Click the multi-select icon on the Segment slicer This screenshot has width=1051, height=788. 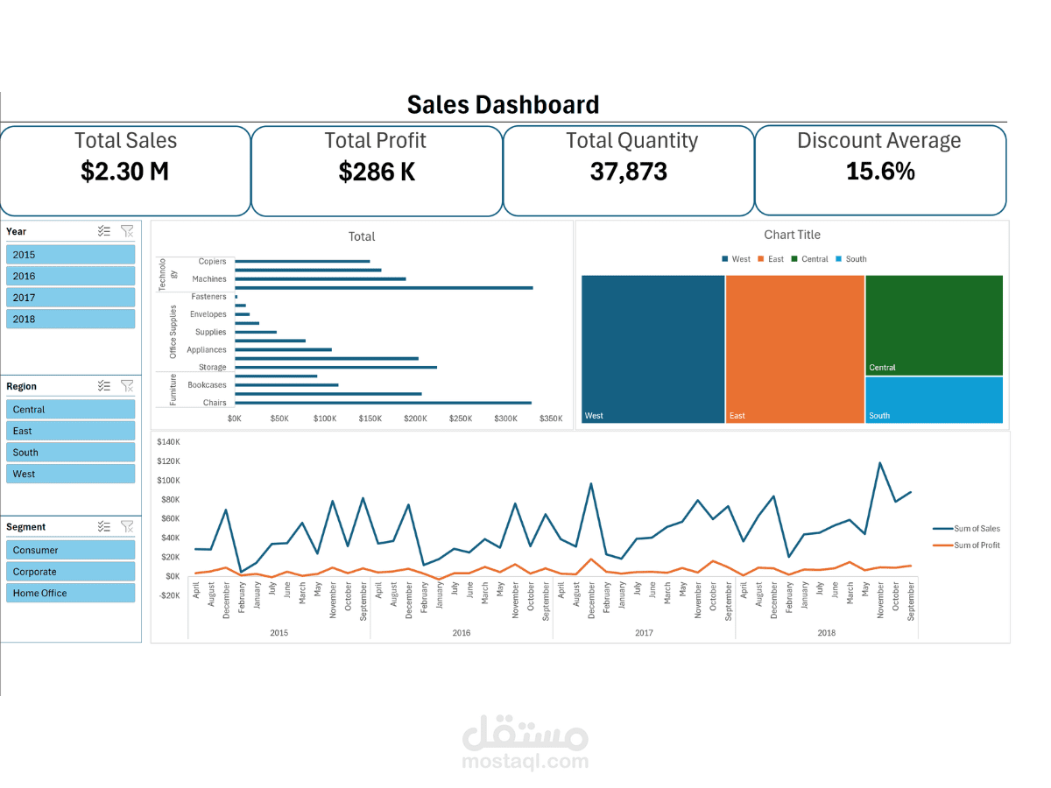(103, 526)
